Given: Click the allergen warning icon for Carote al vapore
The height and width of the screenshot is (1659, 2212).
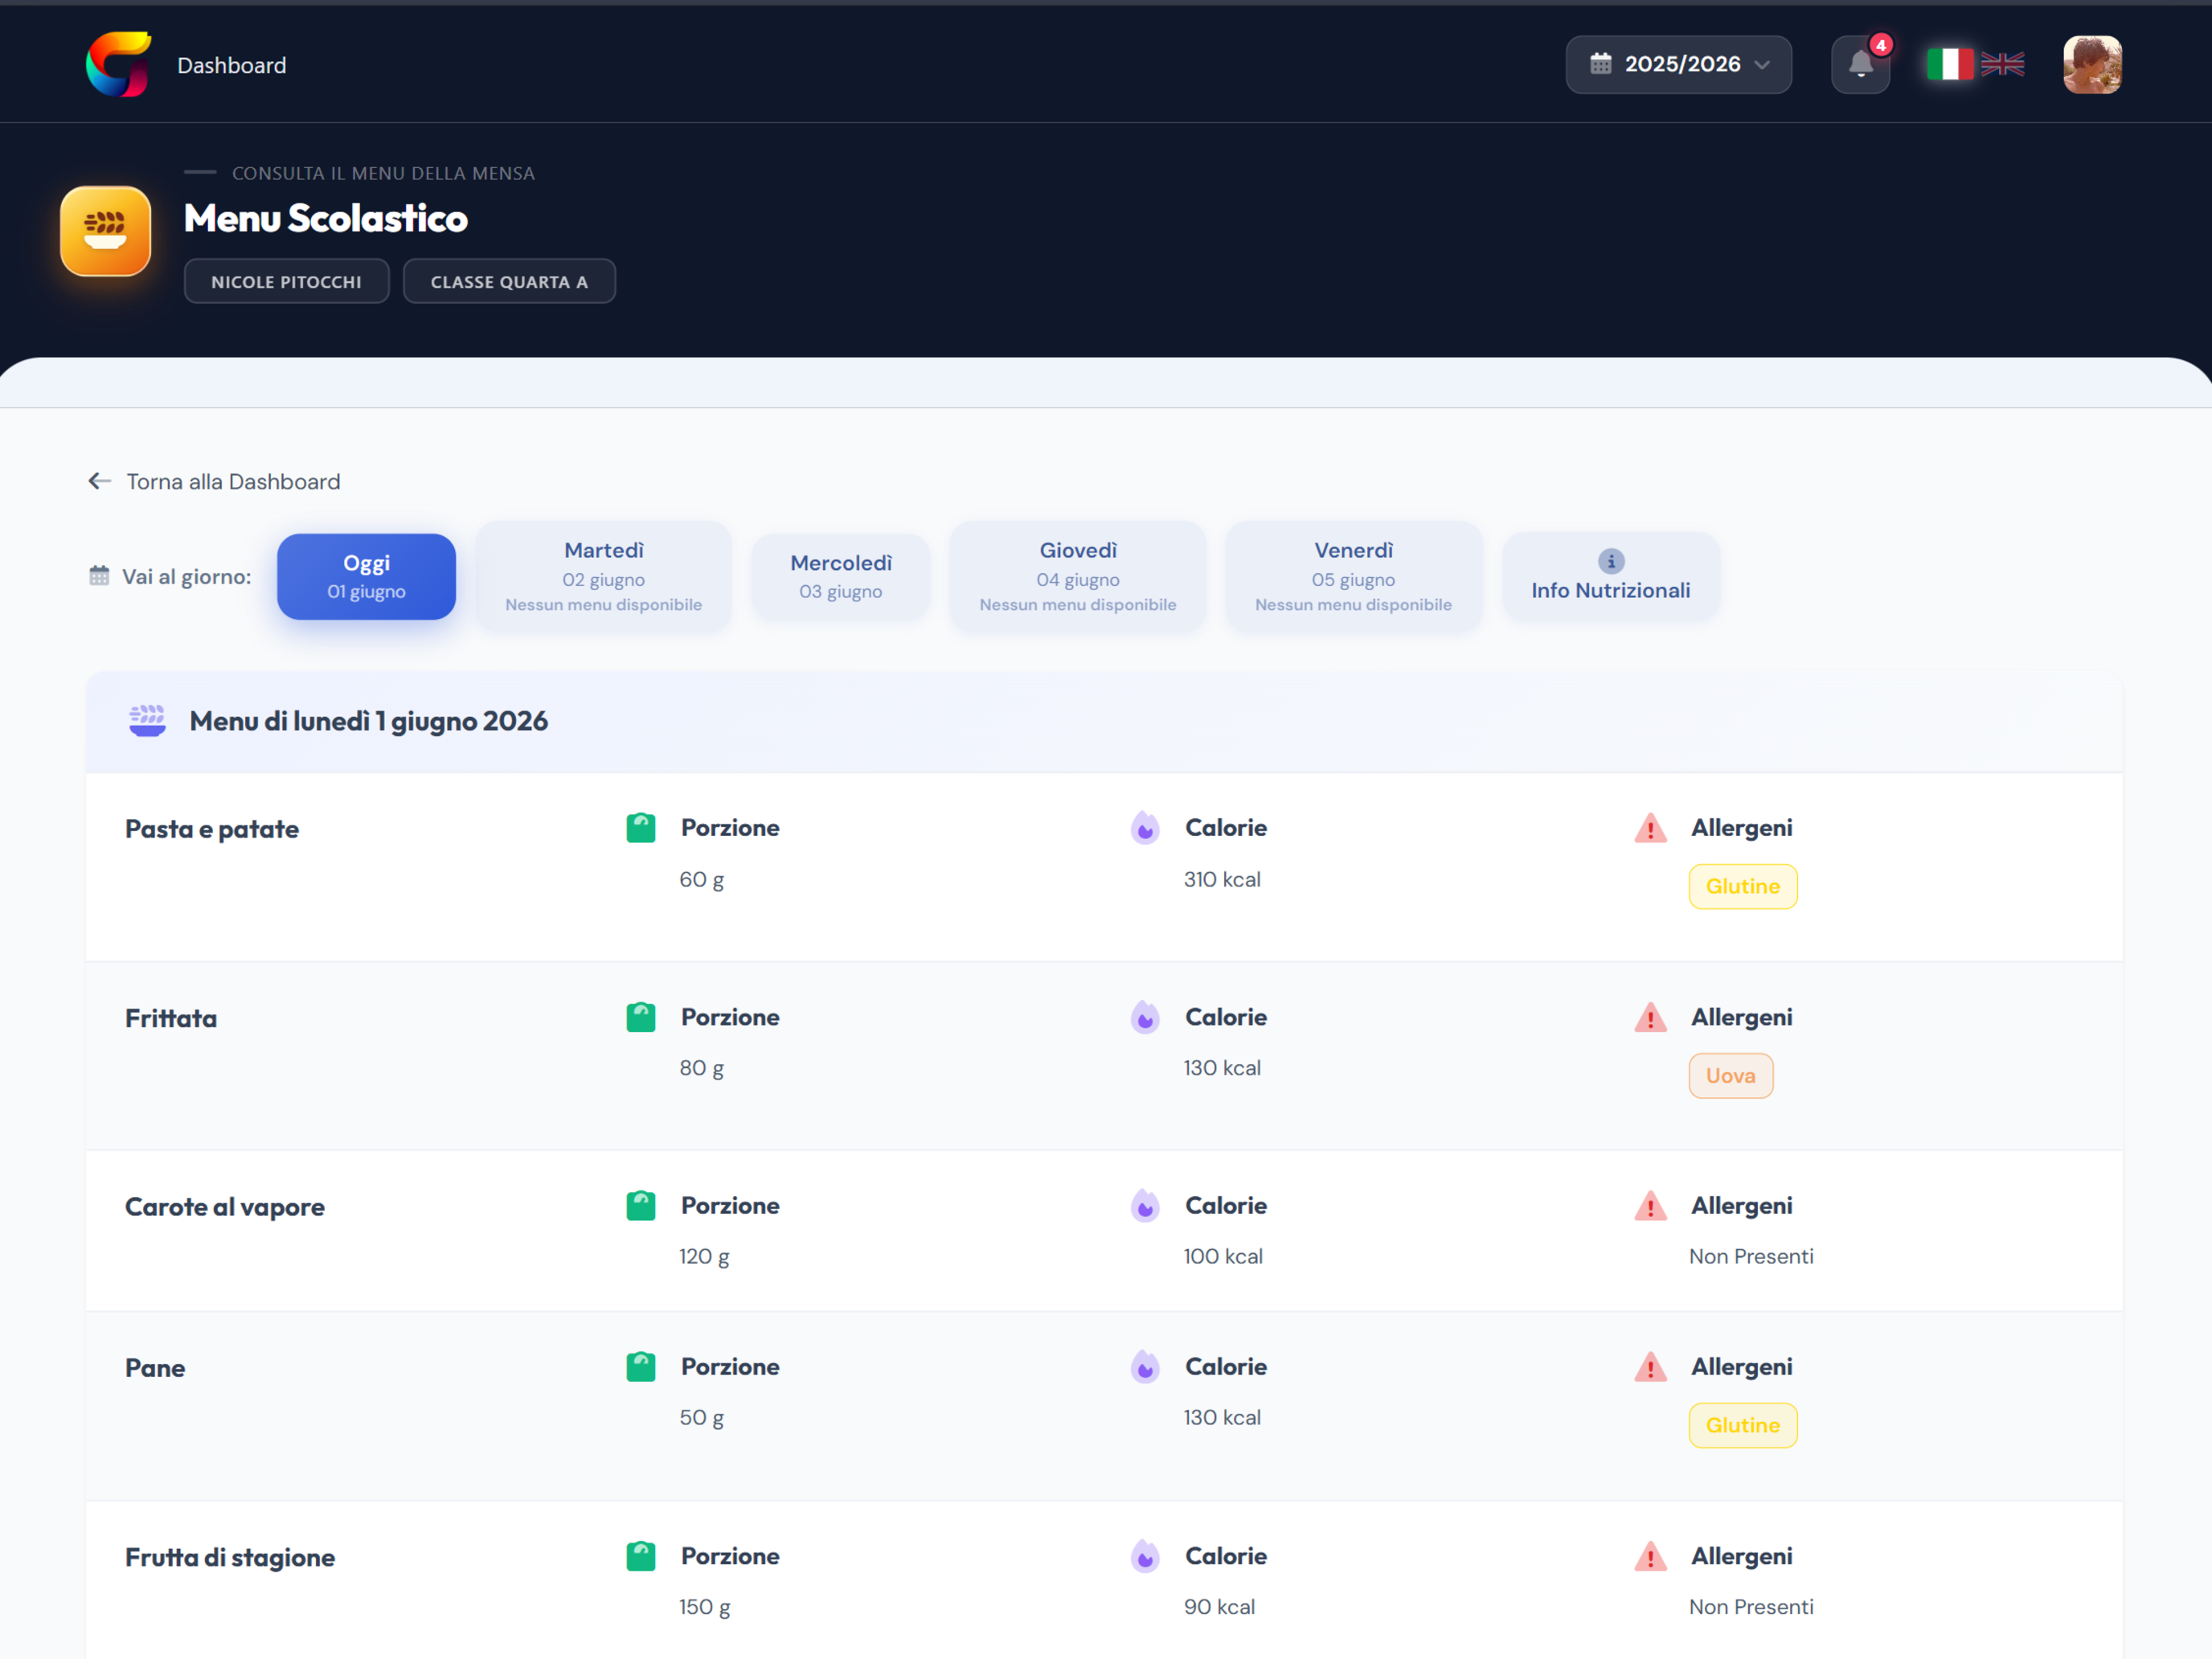Looking at the screenshot, I should 1650,1205.
